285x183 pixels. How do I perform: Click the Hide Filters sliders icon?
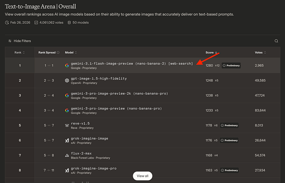tap(10, 41)
